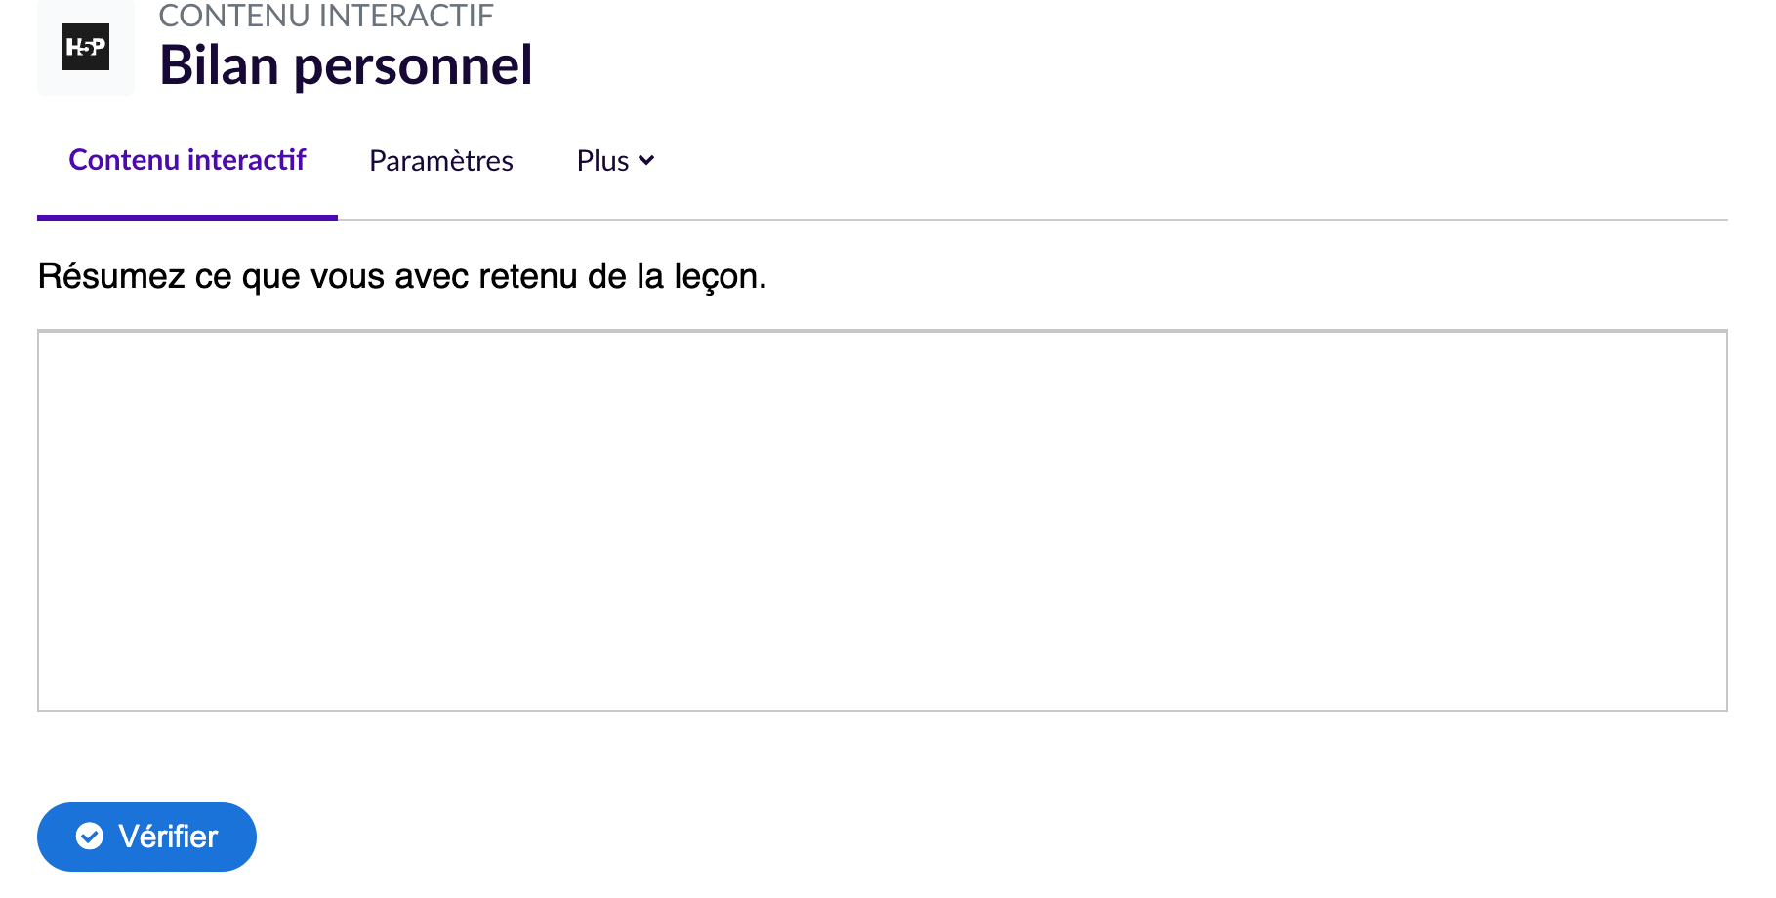The width and height of the screenshot is (1776, 898).
Task: Click the CONTENU INTERACTIF header label
Action: point(326,16)
